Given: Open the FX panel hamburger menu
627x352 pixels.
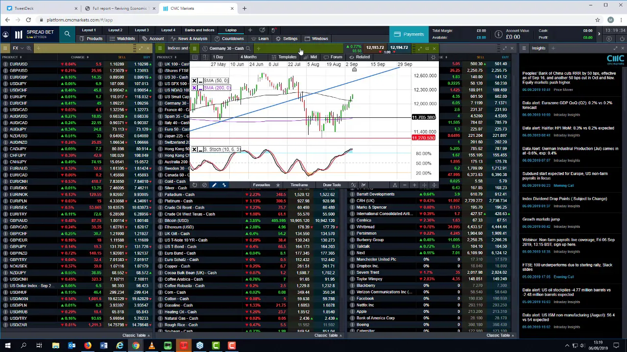Looking at the screenshot, I should click(x=5, y=48).
